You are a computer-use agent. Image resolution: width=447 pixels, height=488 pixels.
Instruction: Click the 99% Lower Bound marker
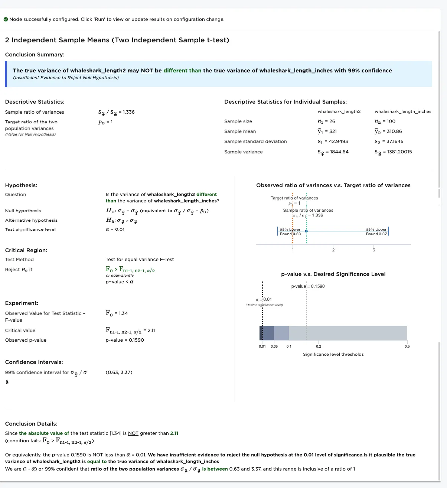(x=278, y=231)
